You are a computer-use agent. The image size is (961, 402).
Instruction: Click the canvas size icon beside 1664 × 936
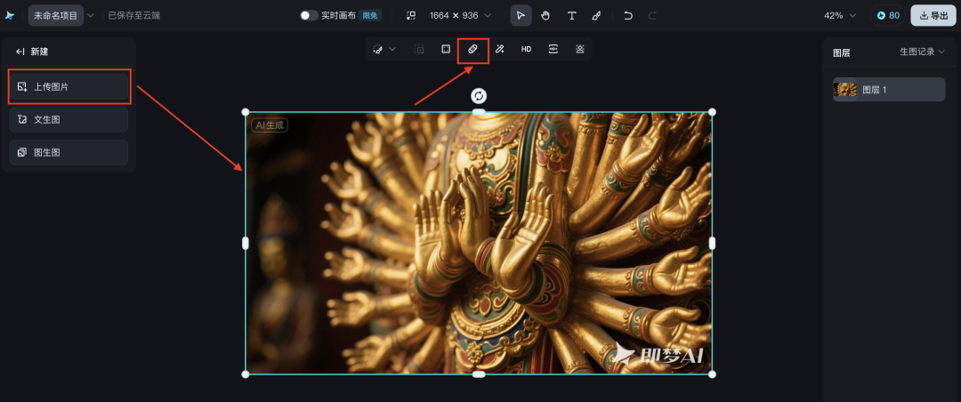411,15
